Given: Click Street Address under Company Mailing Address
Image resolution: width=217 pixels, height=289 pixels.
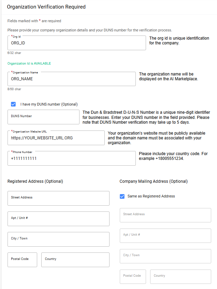Looking at the screenshot, I should (165, 215).
